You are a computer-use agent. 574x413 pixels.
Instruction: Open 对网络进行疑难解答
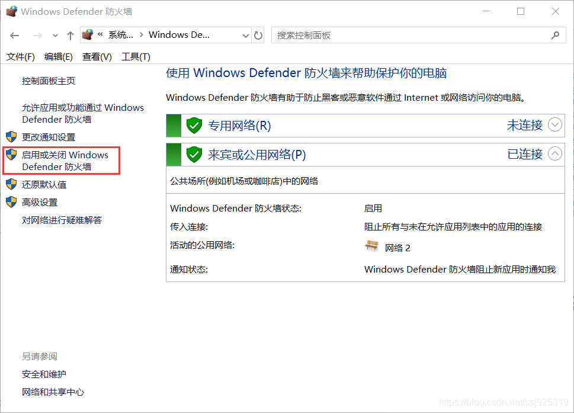(62, 220)
